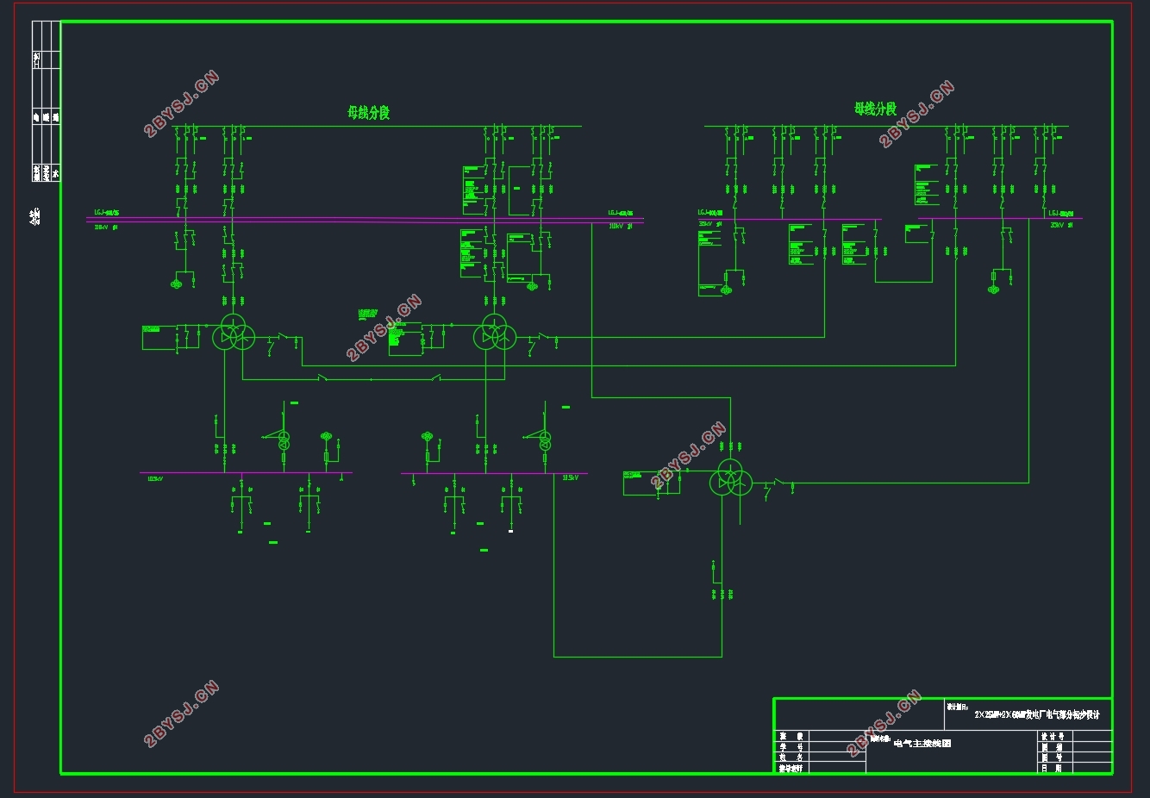Viewport: 1150px width, 798px height.
Task: Select left 母线分段 heading text
Action: click(368, 112)
